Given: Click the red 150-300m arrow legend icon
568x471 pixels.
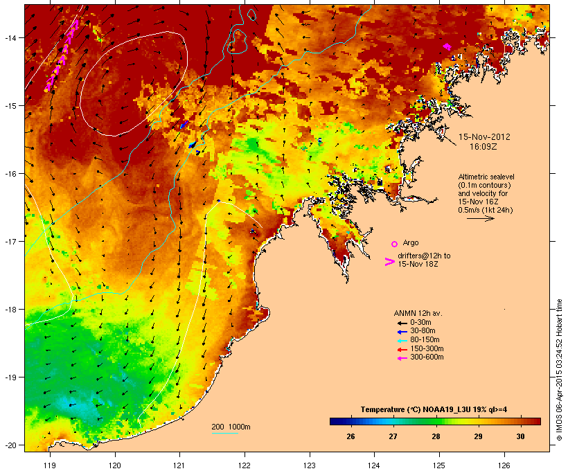Looking at the screenshot, I should pyautogui.click(x=402, y=350).
